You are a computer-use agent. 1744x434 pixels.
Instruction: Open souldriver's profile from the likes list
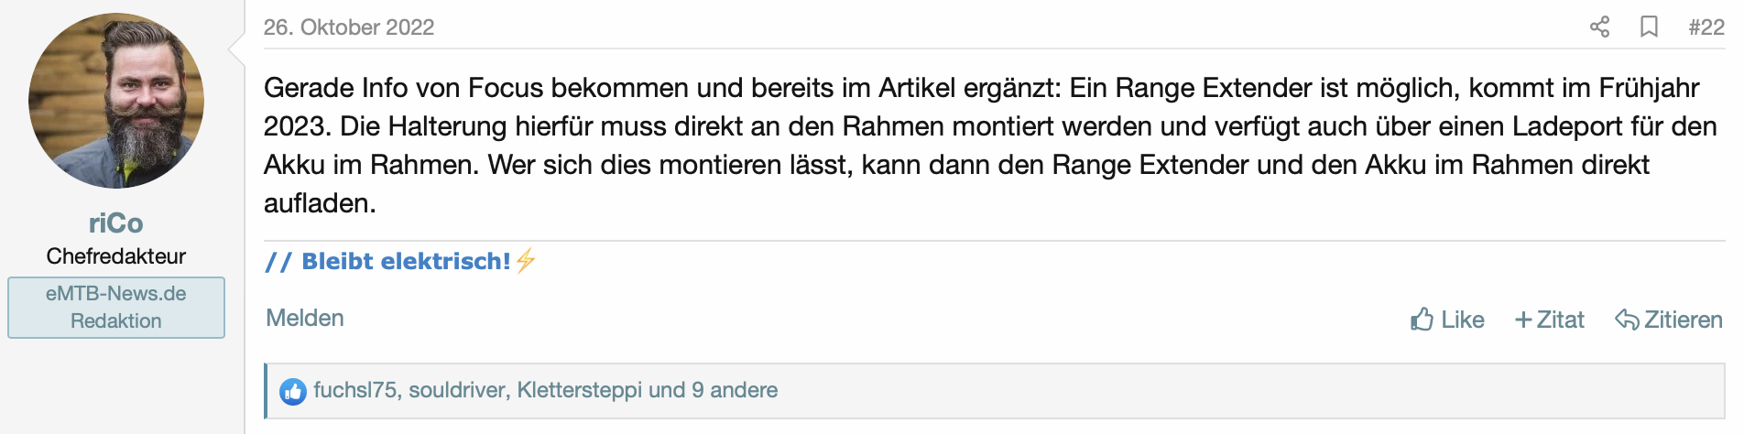click(x=457, y=390)
